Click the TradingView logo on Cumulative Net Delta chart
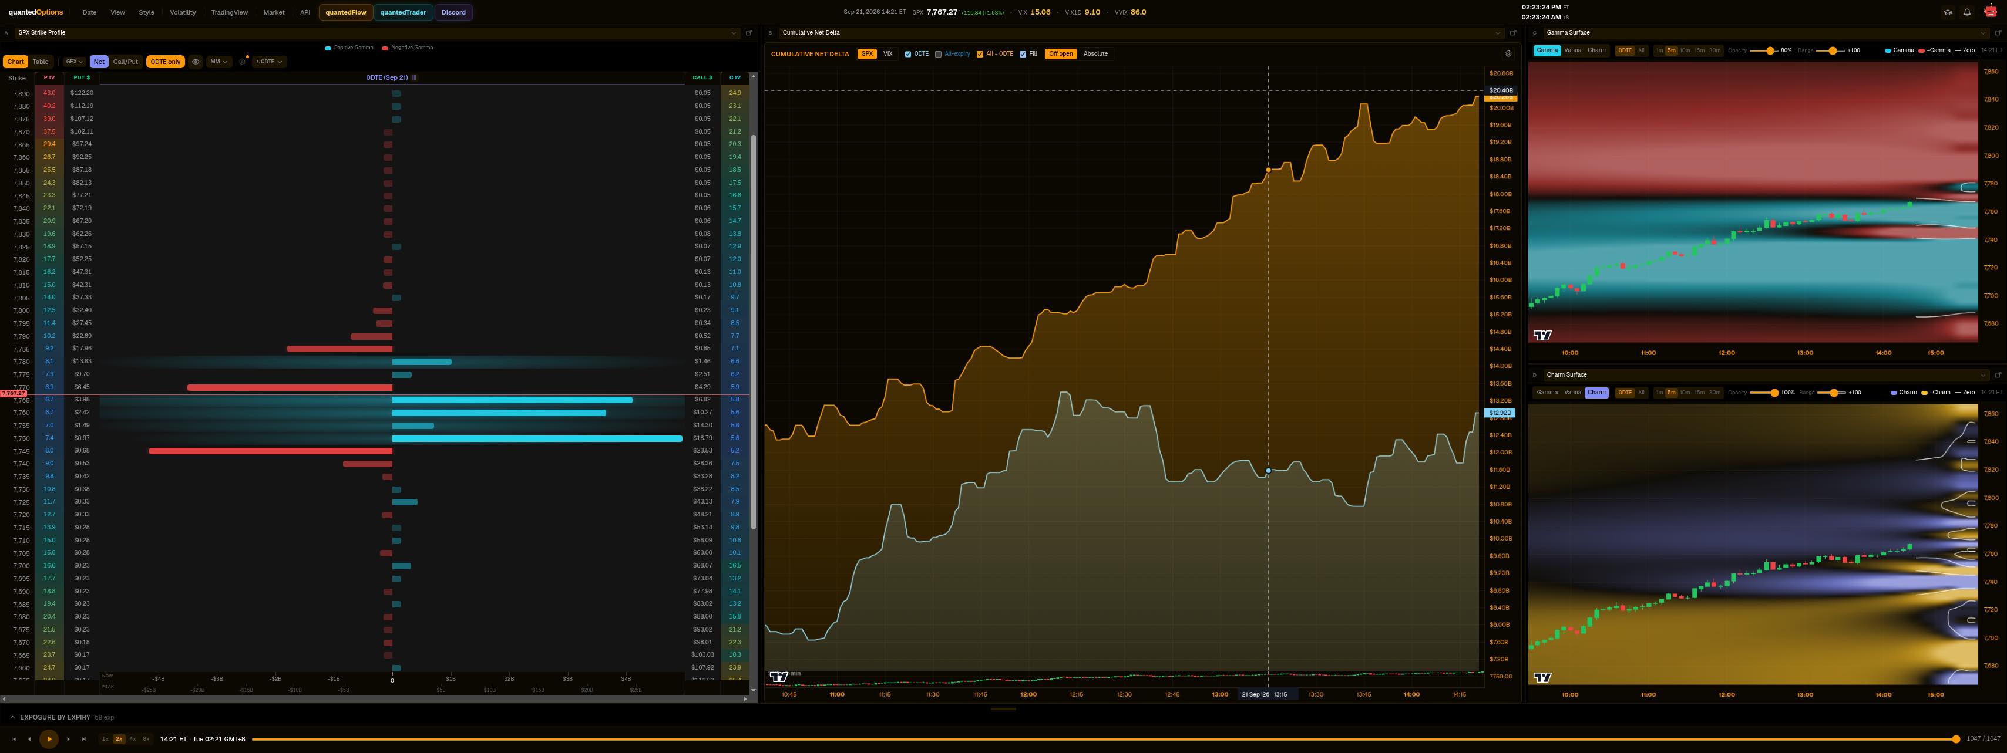 (x=778, y=677)
